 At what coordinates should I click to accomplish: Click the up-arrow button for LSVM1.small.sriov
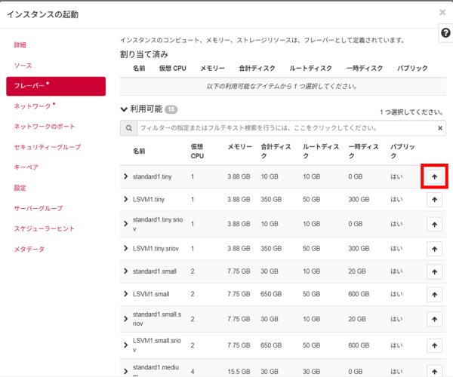[x=434, y=345]
